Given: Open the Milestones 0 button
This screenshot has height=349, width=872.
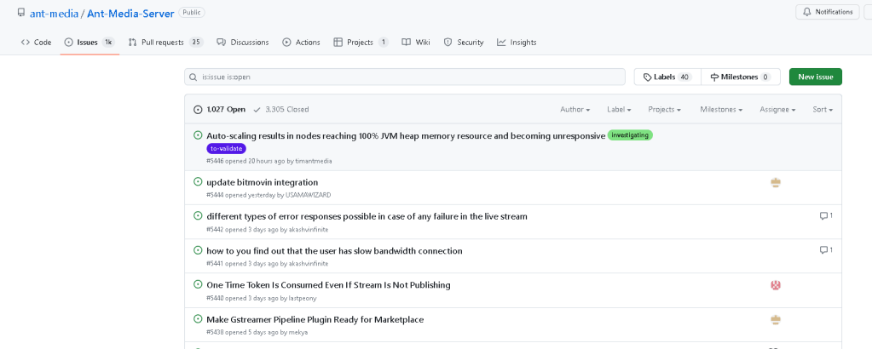Looking at the screenshot, I should pyautogui.click(x=741, y=77).
